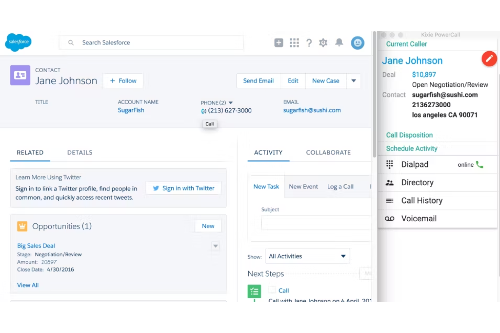500x333 pixels.
Task: Click the los angeles CA 90071 address
Action: pos(445,115)
